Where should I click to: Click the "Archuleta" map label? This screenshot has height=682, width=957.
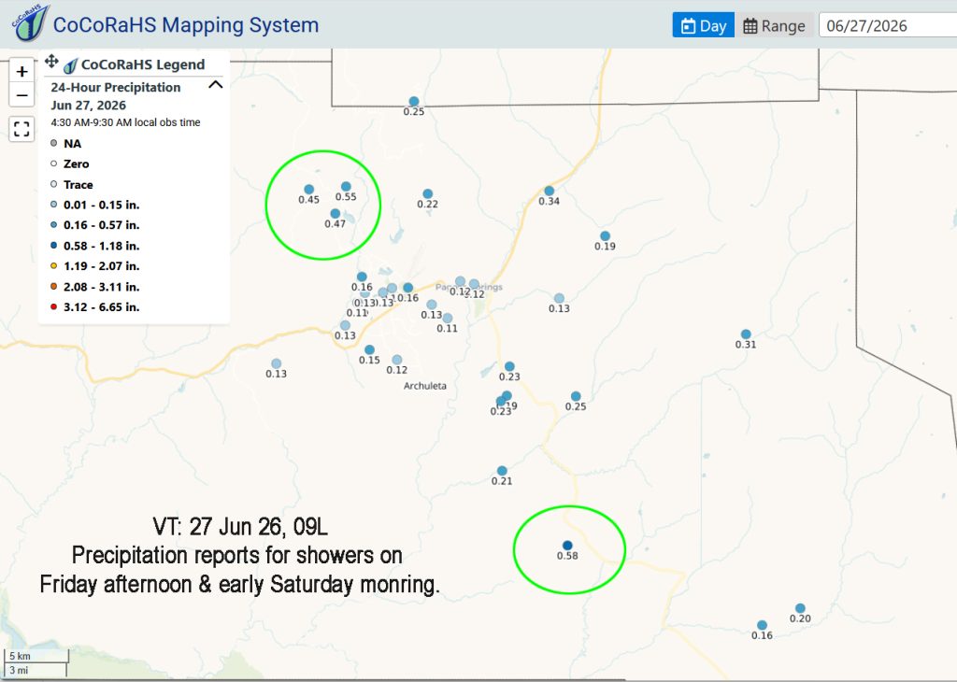(425, 386)
